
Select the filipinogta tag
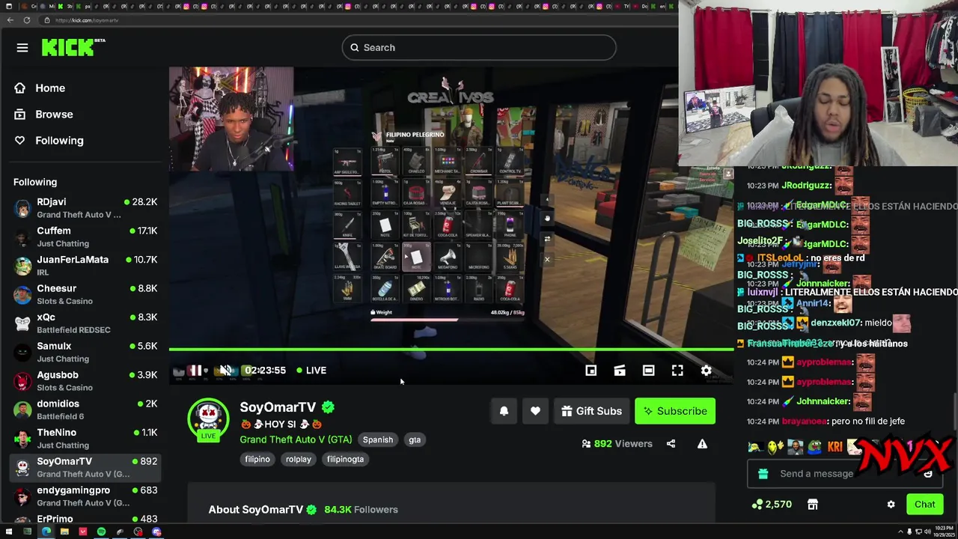coord(345,460)
